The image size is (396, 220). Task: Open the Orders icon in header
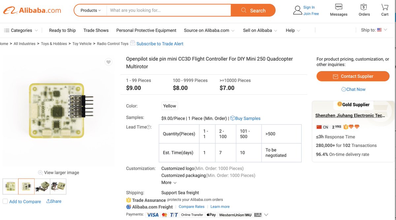(364, 7)
